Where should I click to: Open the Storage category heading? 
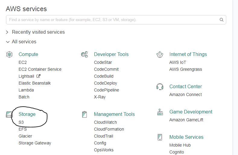pyautogui.click(x=27, y=114)
